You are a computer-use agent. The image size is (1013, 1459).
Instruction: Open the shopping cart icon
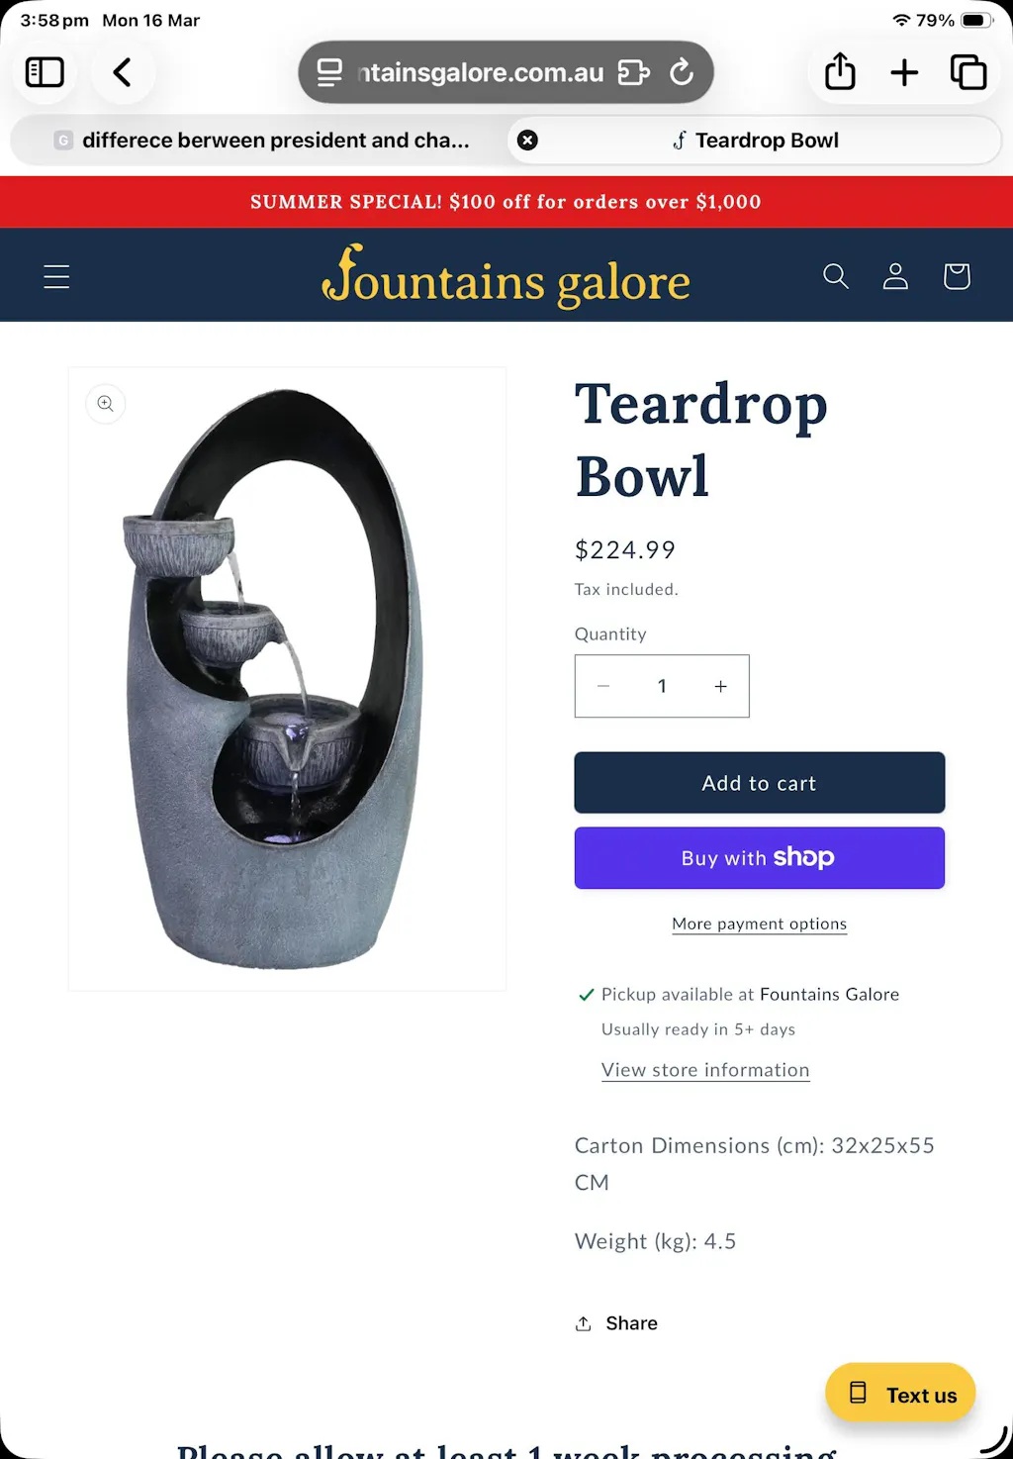click(x=957, y=276)
